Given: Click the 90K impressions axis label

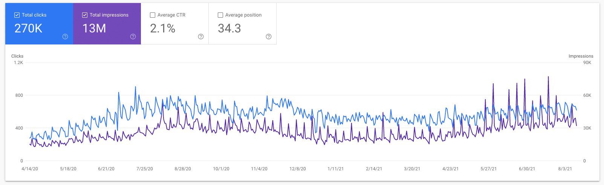Looking at the screenshot, I should tap(587, 63).
